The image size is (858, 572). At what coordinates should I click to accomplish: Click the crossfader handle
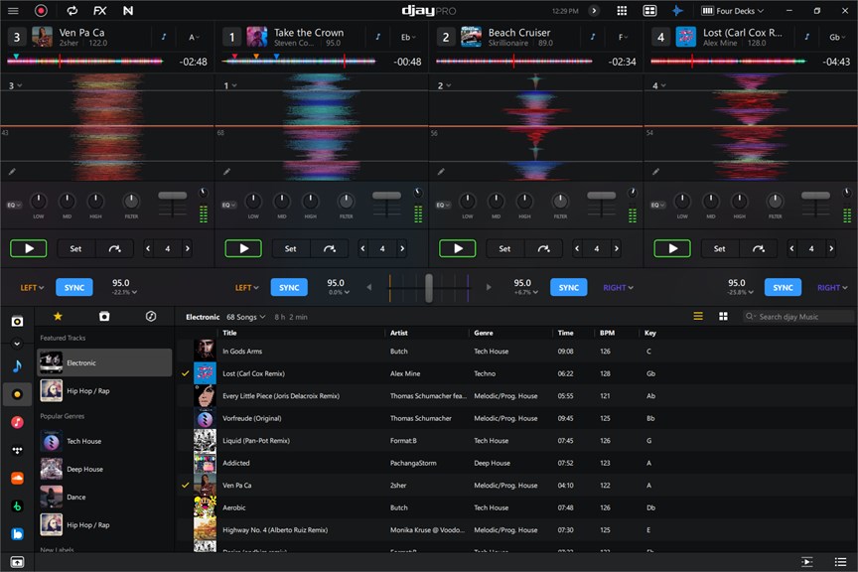(x=429, y=287)
